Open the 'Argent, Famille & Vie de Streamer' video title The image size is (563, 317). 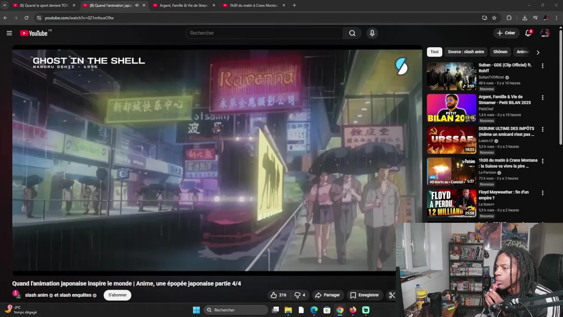pyautogui.click(x=505, y=100)
